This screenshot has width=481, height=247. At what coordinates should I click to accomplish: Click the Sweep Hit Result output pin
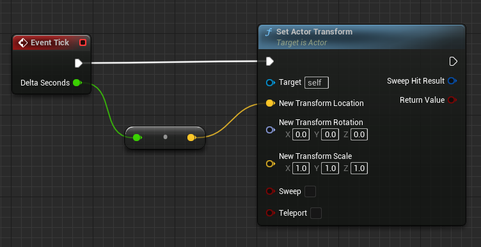[452, 81]
